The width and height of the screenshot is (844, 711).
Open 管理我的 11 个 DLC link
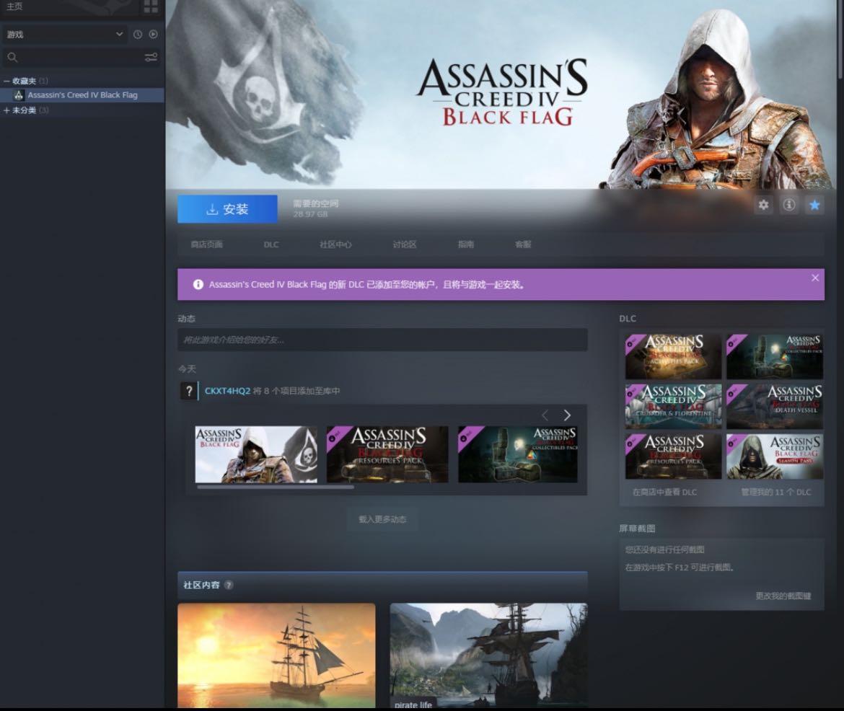click(775, 492)
